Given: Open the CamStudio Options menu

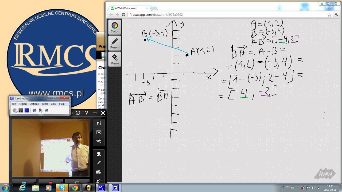Looking at the screenshot, I should 34,104.
